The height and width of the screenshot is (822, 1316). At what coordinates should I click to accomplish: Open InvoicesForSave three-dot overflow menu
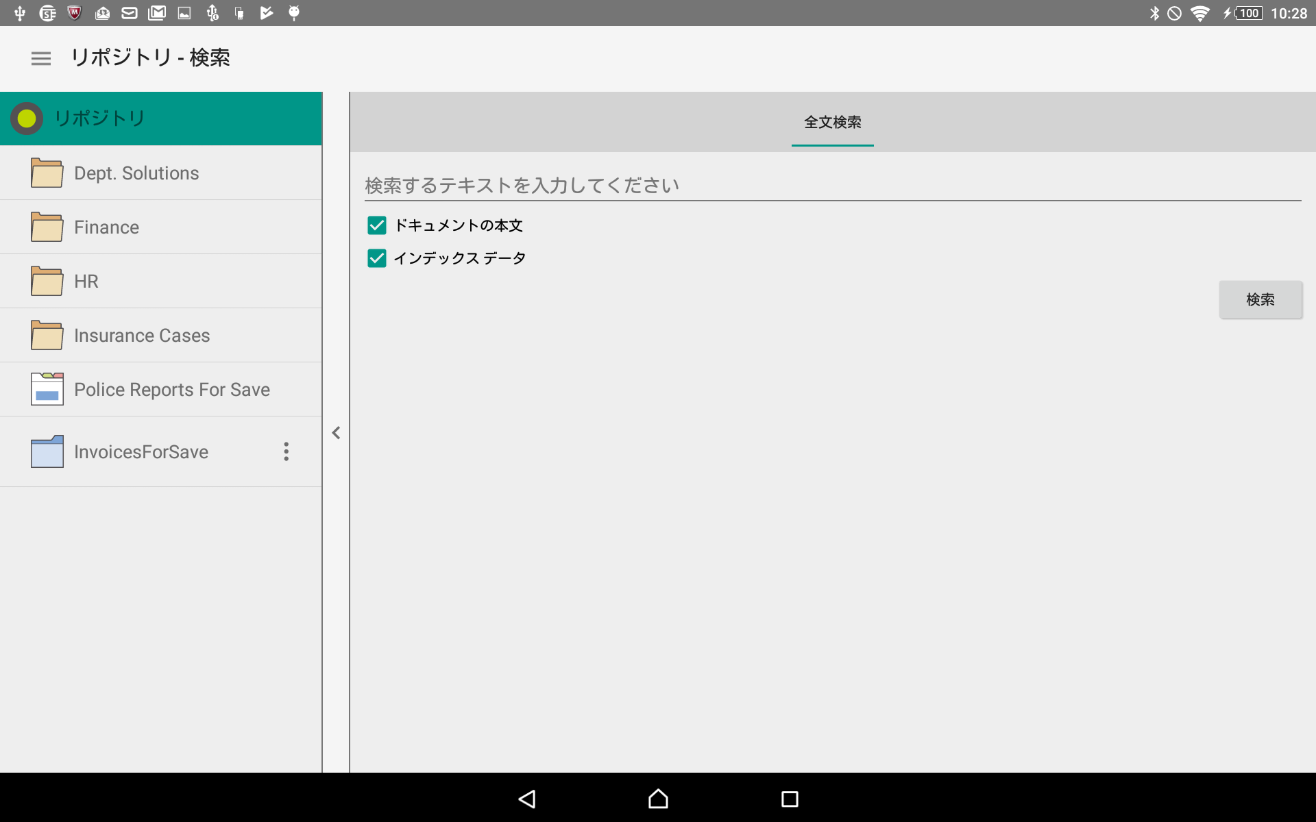pos(287,451)
